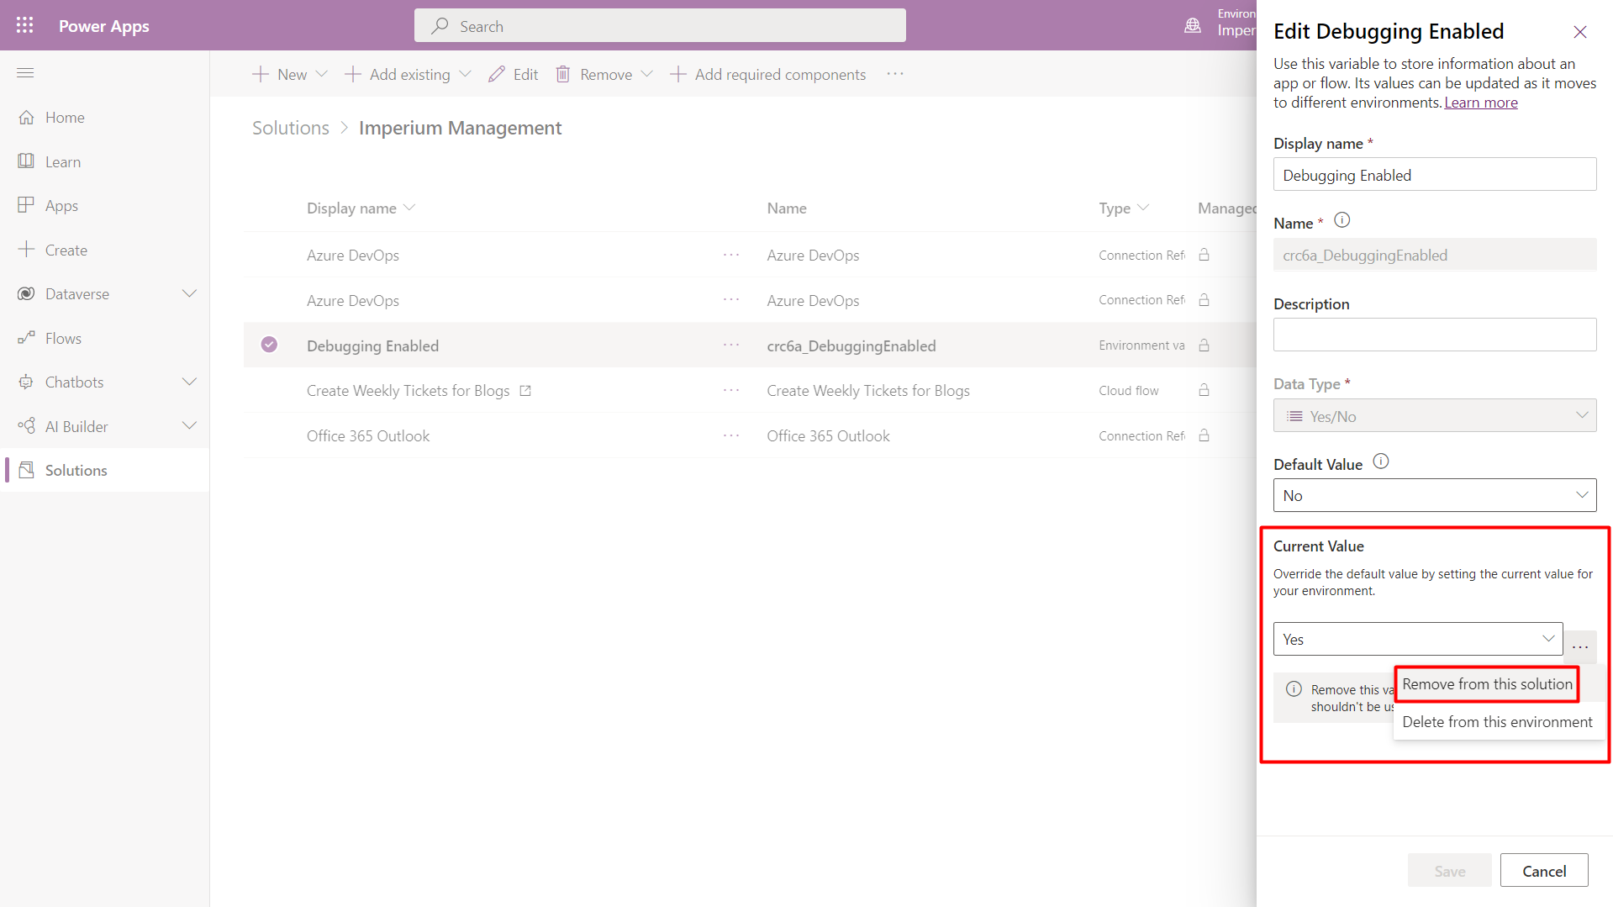Click the Remove trash icon in toolbar
Image resolution: width=1613 pixels, height=907 pixels.
[x=563, y=75]
